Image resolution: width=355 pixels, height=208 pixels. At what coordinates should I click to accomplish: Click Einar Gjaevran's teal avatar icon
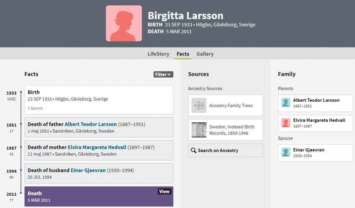click(286, 152)
